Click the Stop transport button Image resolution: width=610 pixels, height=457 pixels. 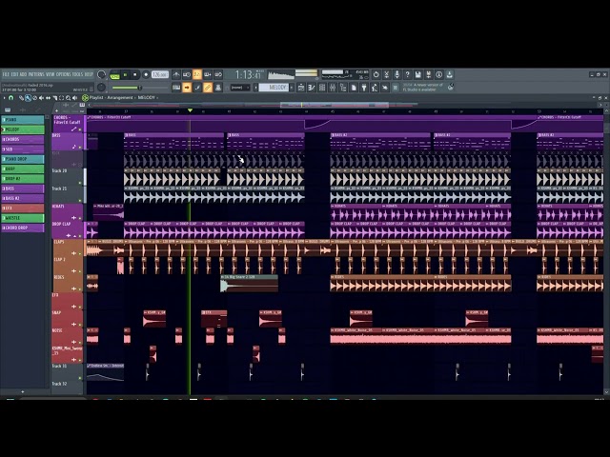pos(135,74)
